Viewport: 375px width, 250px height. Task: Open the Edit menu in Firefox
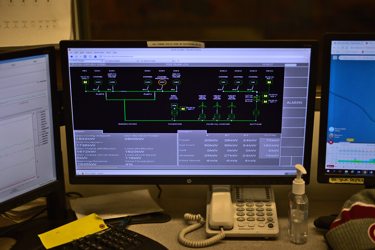click(x=76, y=52)
